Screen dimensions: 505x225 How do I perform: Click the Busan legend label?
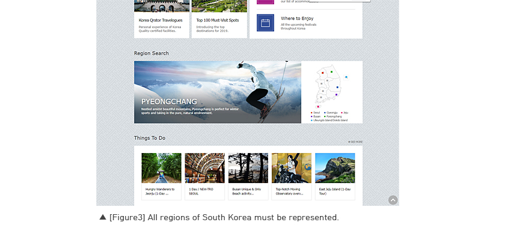317,116
